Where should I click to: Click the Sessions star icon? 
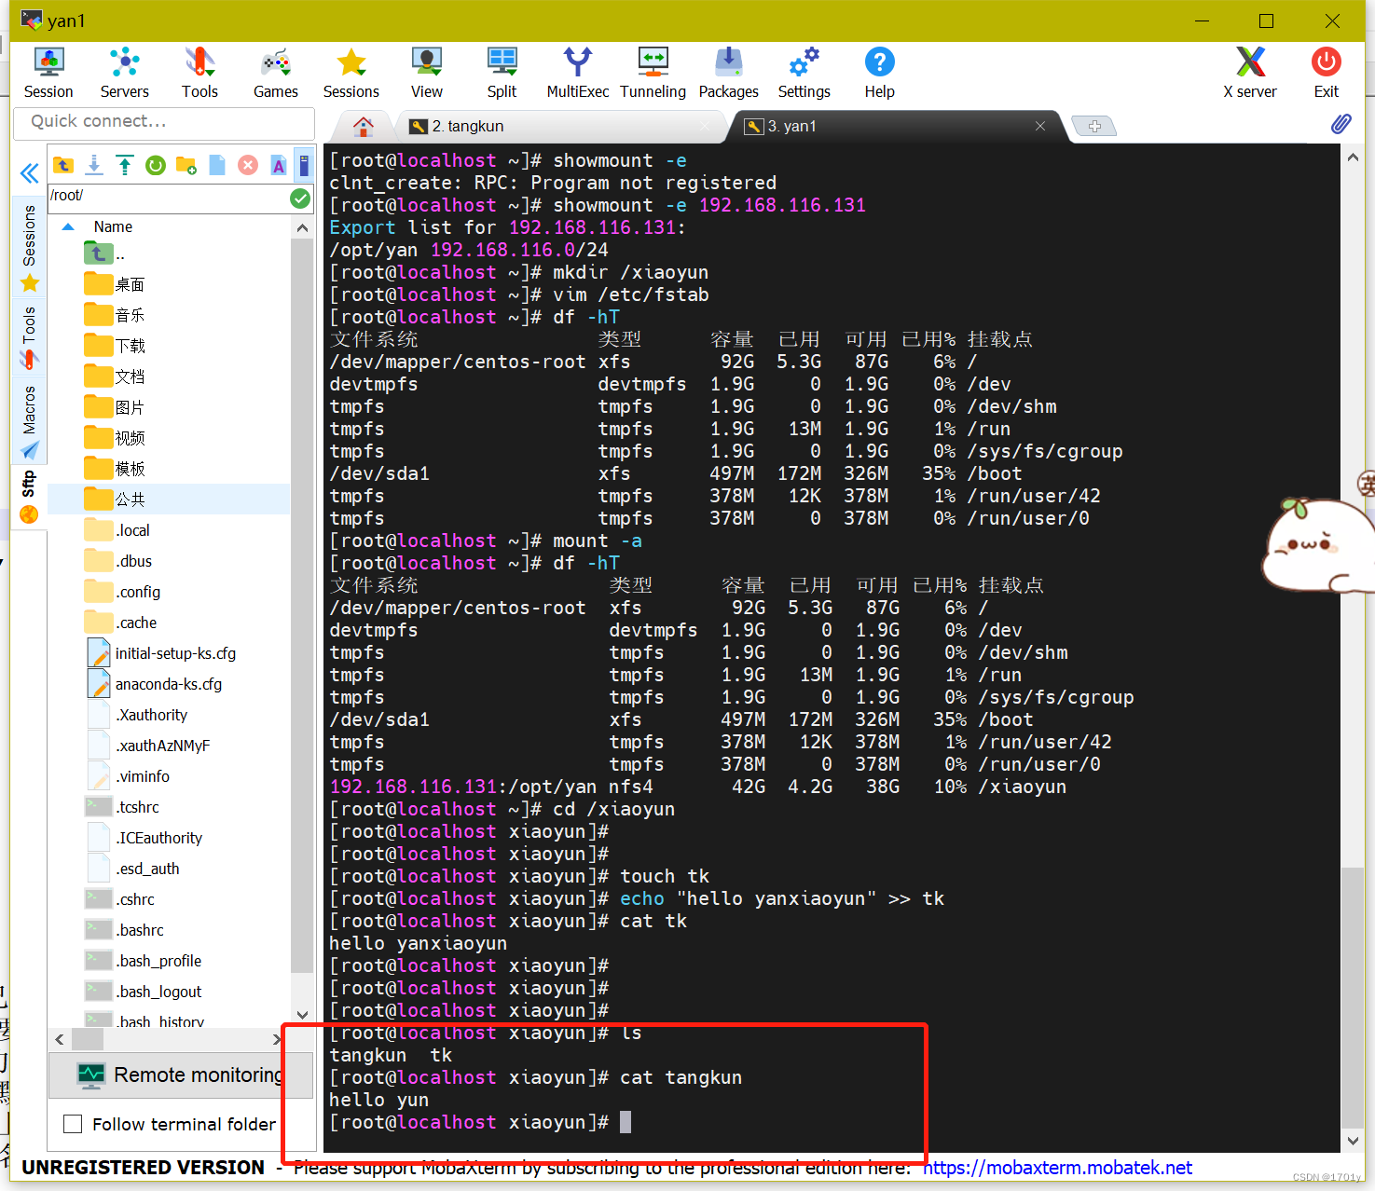click(x=351, y=72)
